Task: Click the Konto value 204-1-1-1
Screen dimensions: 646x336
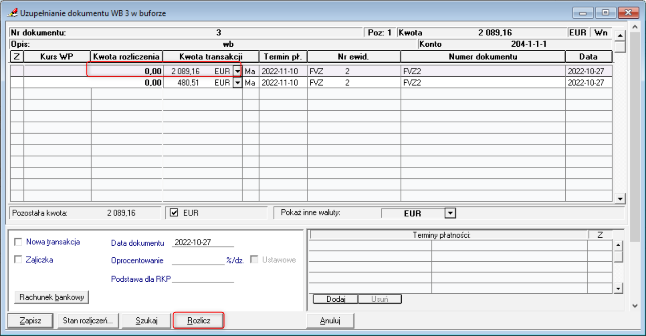Action: (x=529, y=44)
